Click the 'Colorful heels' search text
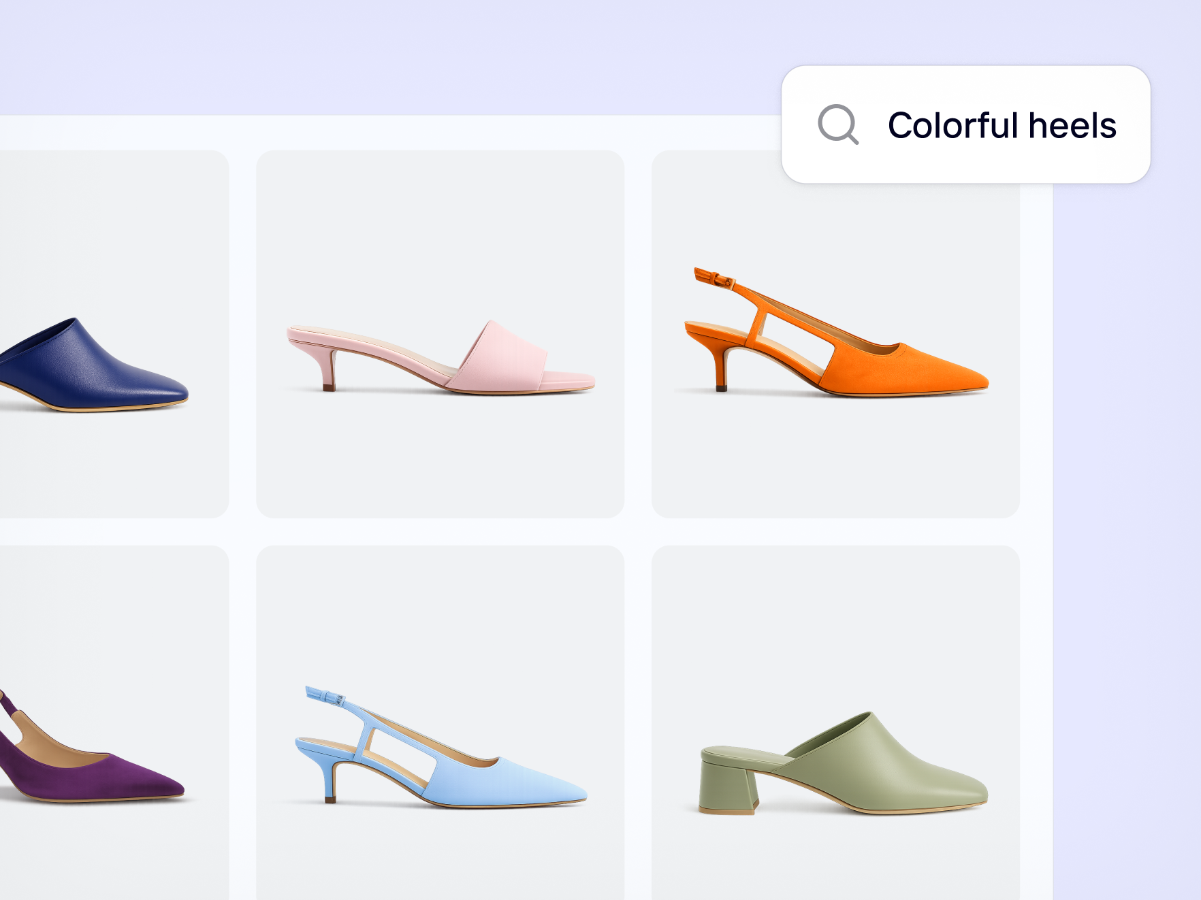This screenshot has height=900, width=1201. coord(1002,126)
